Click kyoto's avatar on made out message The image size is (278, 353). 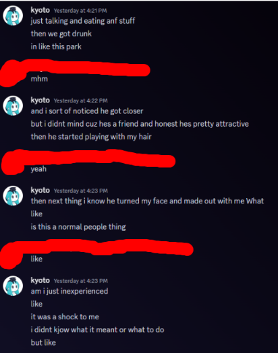point(13,195)
